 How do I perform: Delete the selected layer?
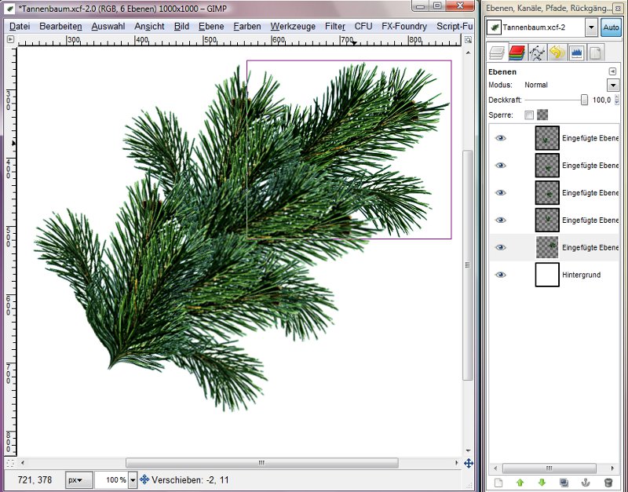coord(608,482)
